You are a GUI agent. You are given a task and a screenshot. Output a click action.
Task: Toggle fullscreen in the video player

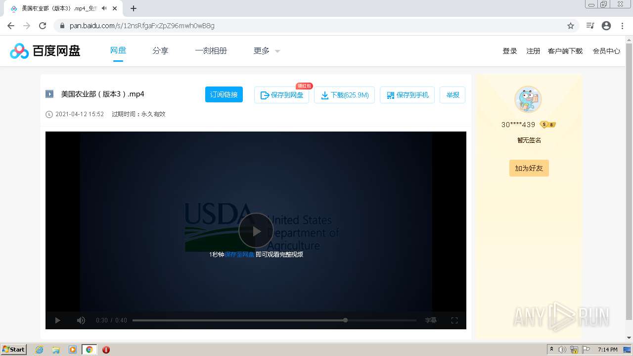coord(454,320)
